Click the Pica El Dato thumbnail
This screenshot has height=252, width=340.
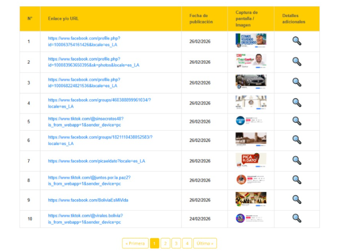251,161
